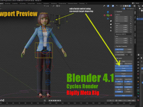
Task: Click the Location X value field
Action: 122,17
